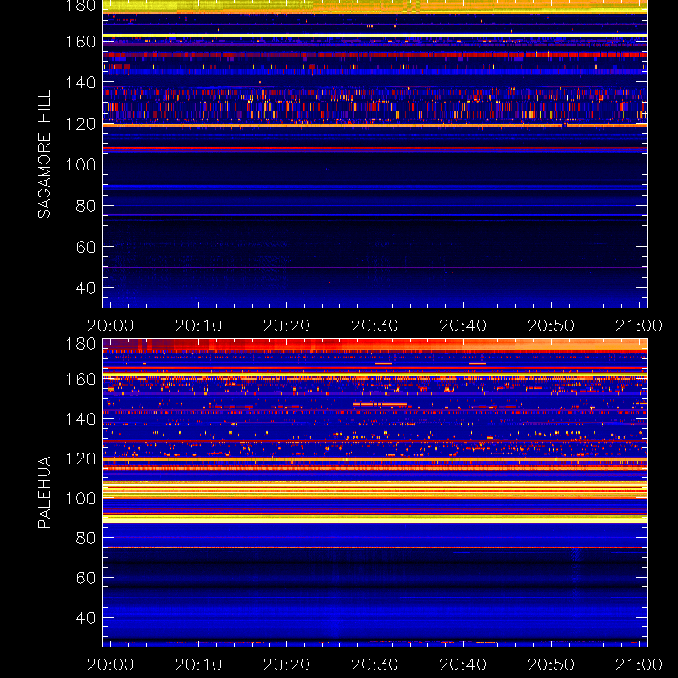Image resolution: width=678 pixels, height=678 pixels.
Task: Select the 100 tick label on Sagamore Hill axis
Action: pyautogui.click(x=81, y=164)
